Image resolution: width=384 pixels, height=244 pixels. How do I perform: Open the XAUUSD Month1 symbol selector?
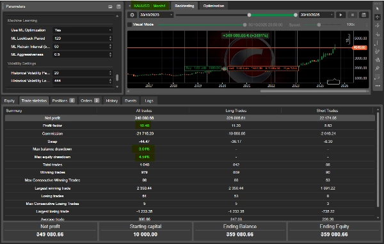coord(150,6)
